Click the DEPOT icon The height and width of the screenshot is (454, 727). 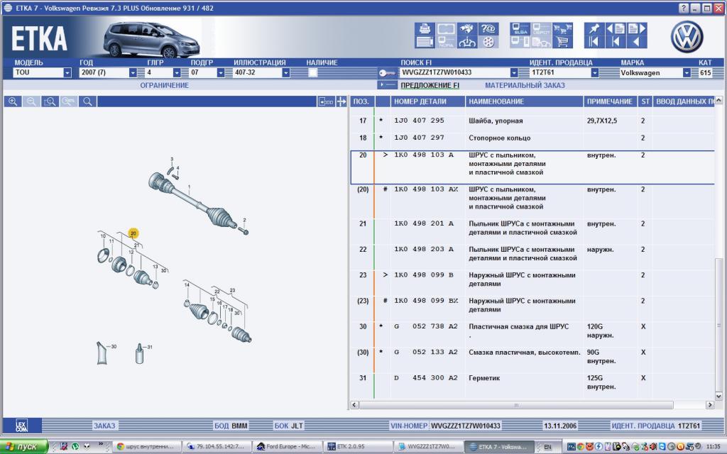coord(541,28)
